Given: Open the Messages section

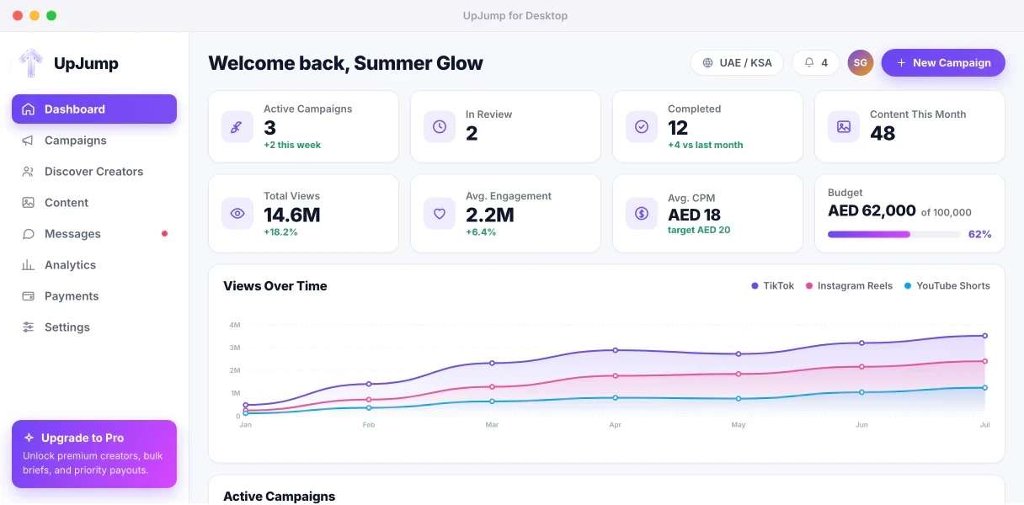Looking at the screenshot, I should (94, 234).
